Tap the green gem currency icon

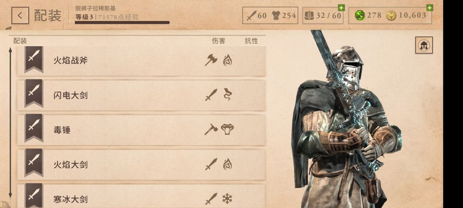point(360,15)
